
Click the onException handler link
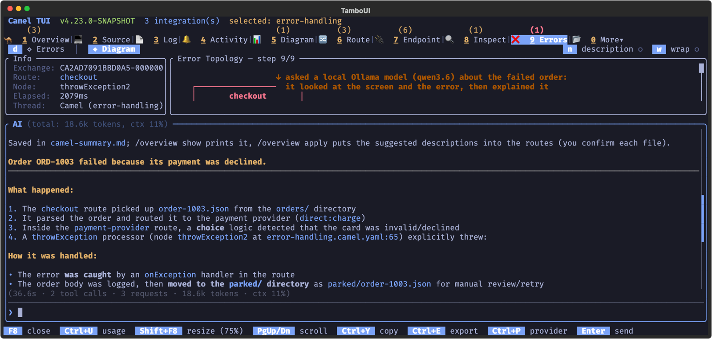point(170,274)
